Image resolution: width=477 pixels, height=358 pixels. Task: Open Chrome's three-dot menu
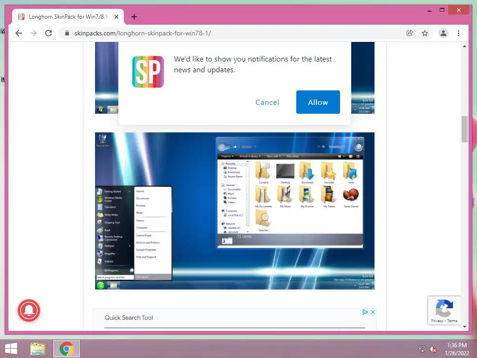(x=458, y=33)
